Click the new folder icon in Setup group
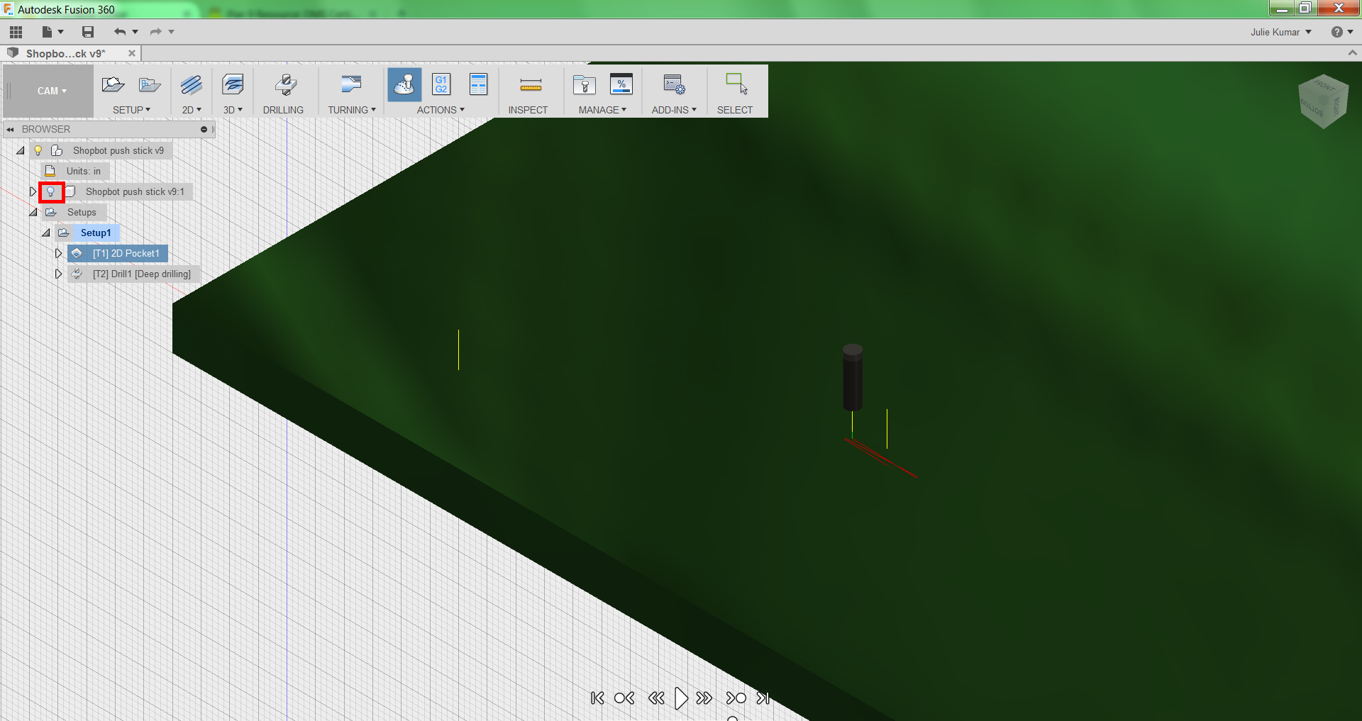 point(150,85)
